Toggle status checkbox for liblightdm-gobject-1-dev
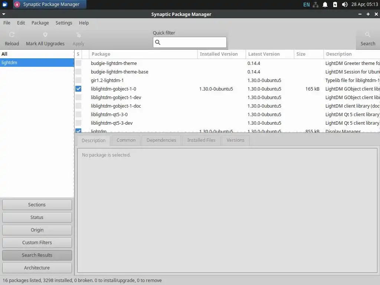This screenshot has height=285, width=380. click(78, 97)
